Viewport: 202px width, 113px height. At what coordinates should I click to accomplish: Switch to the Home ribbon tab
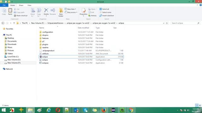tap(13, 5)
